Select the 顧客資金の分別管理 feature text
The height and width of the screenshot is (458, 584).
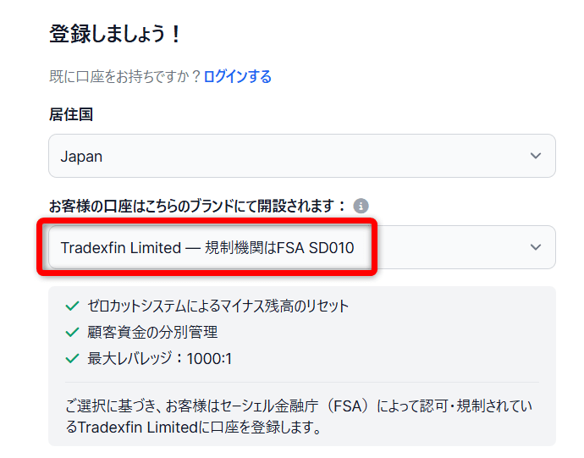[x=152, y=332]
